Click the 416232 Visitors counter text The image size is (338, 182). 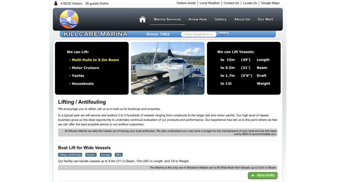tap(71, 3)
